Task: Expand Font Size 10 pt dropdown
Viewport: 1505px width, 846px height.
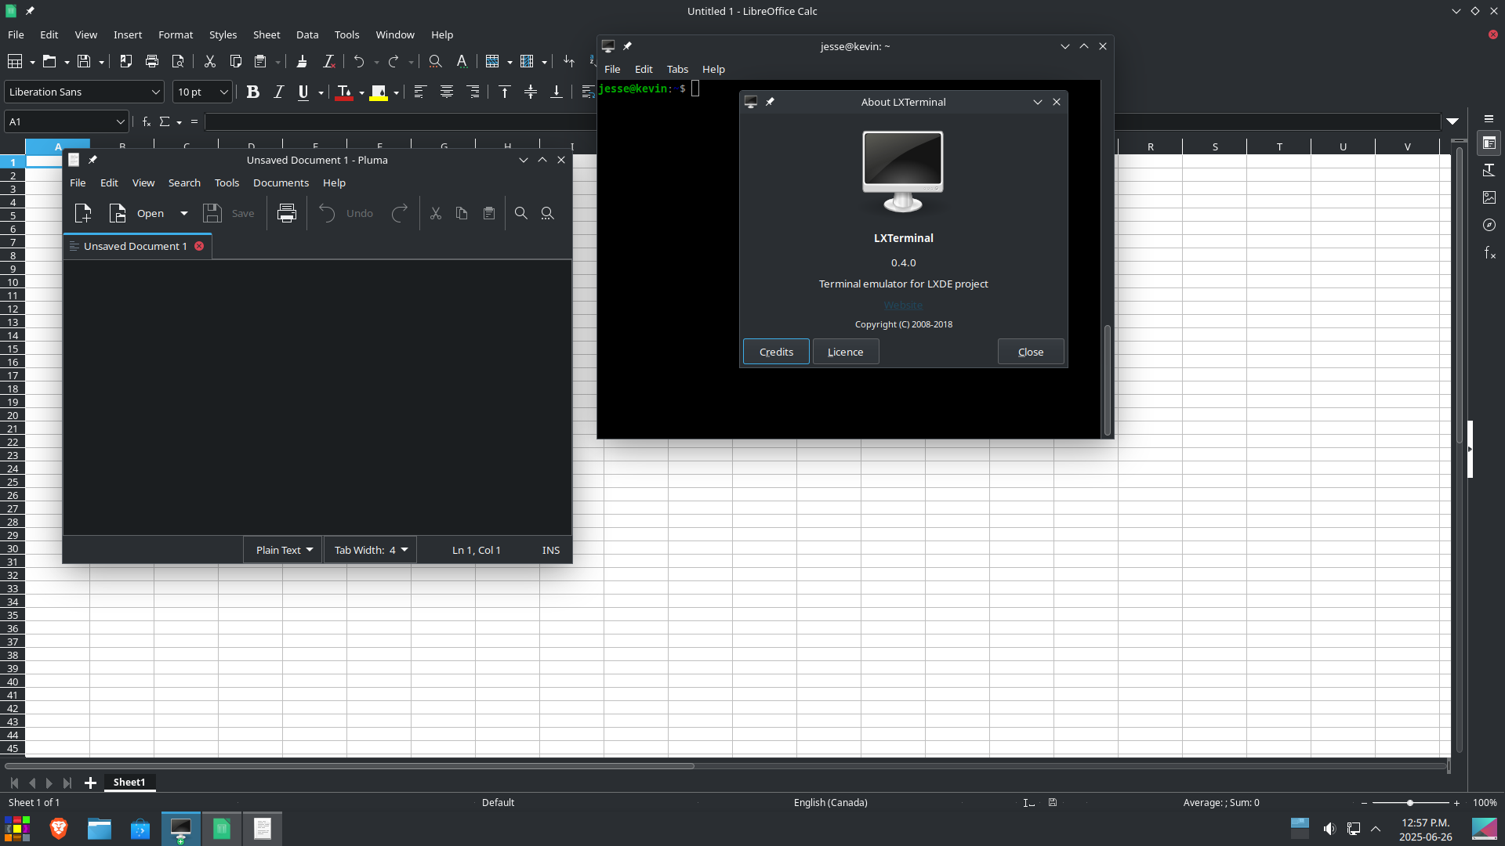Action: pos(223,92)
